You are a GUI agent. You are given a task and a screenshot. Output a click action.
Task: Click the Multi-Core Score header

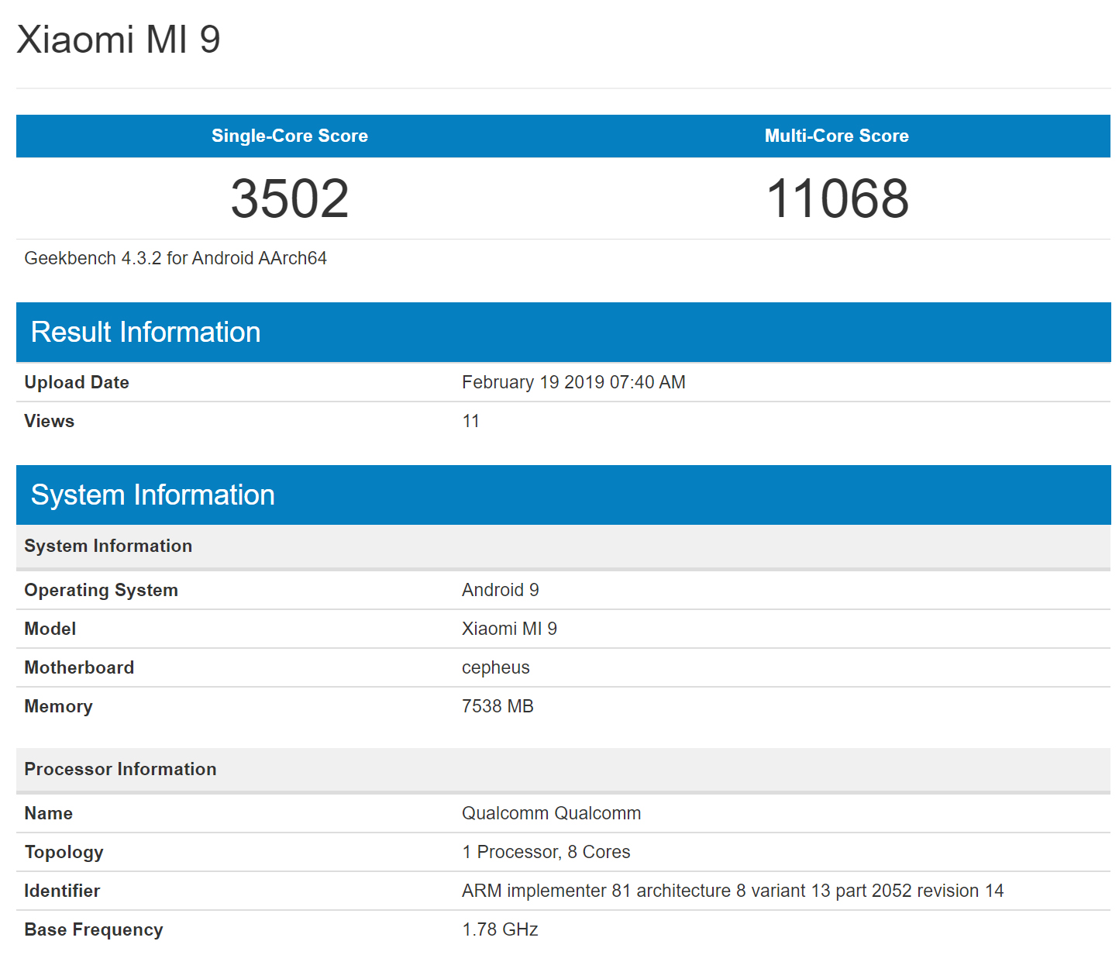(836, 136)
